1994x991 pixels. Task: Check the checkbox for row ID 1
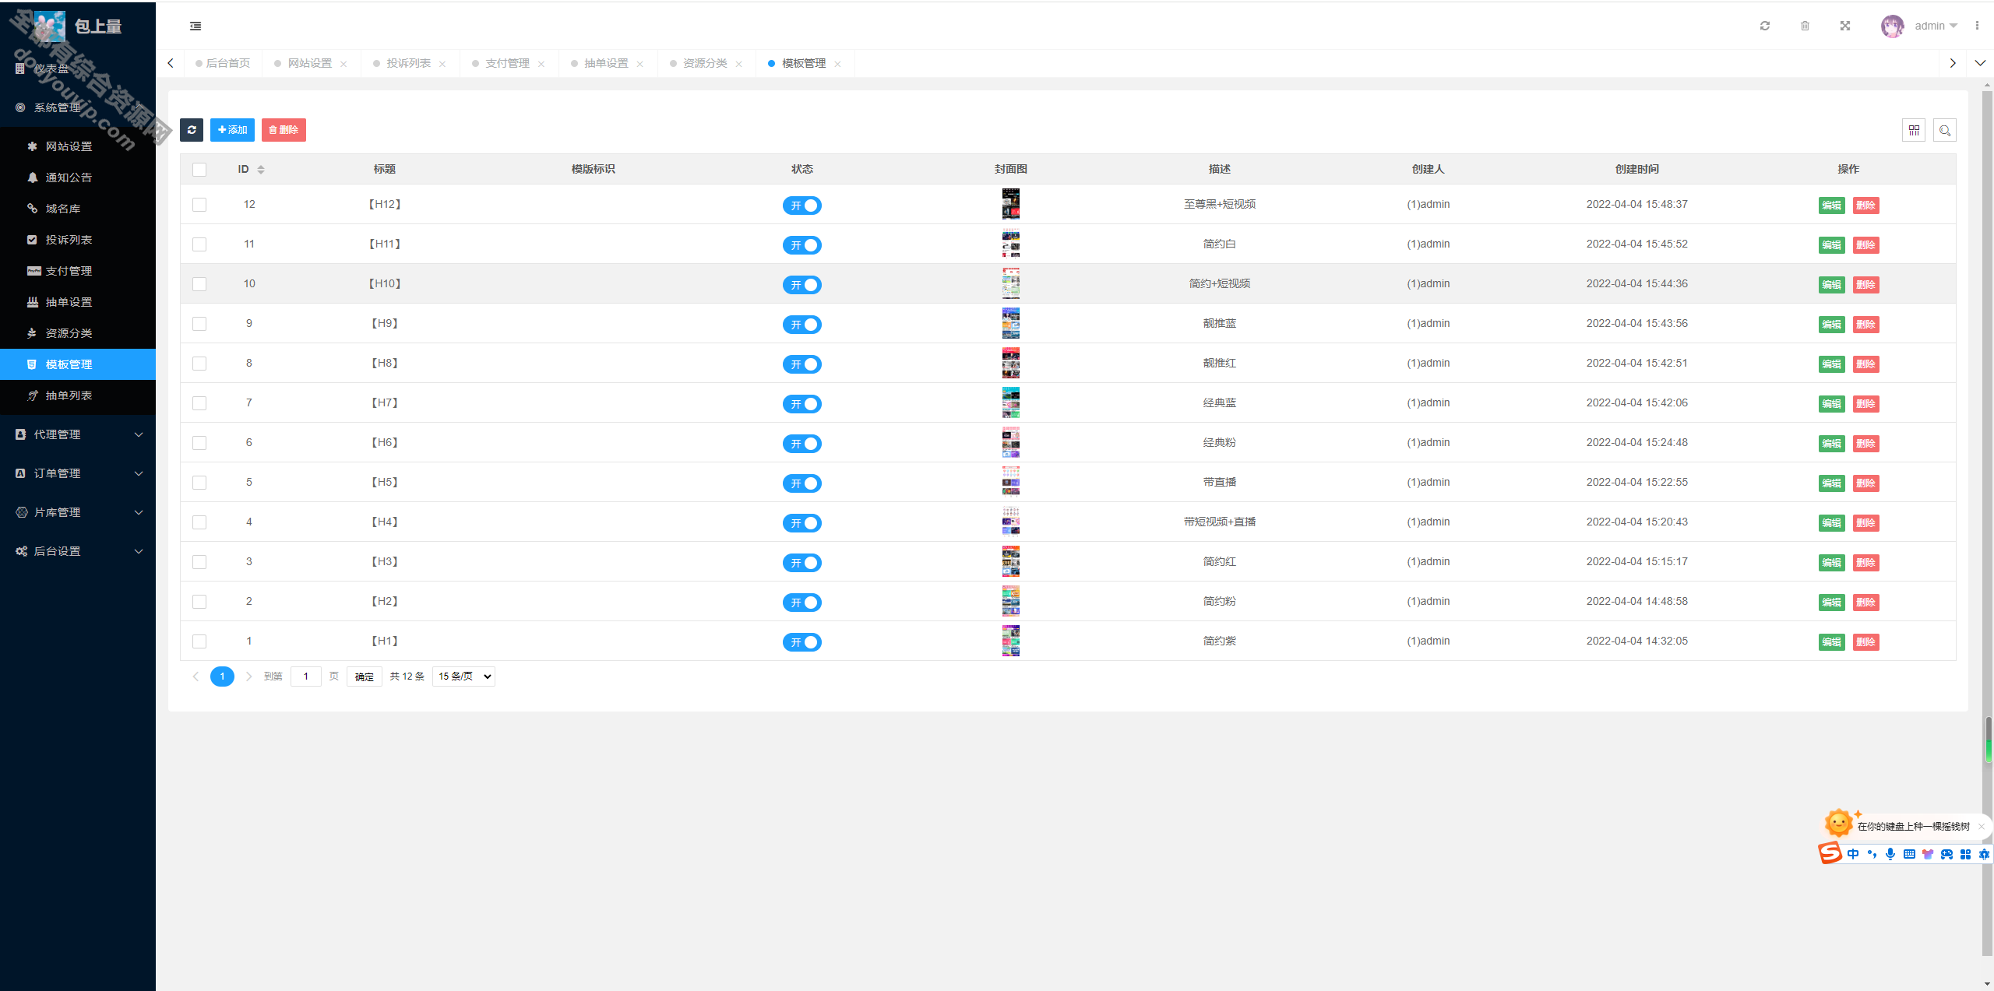click(199, 641)
